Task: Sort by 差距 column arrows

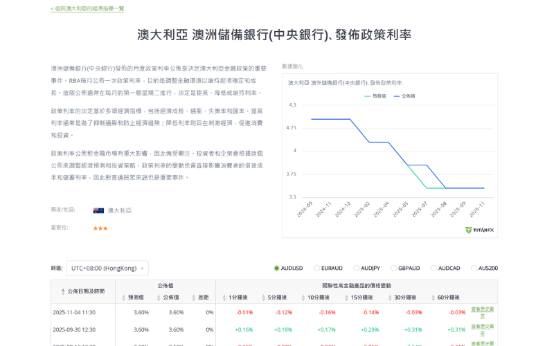Action: (194, 298)
